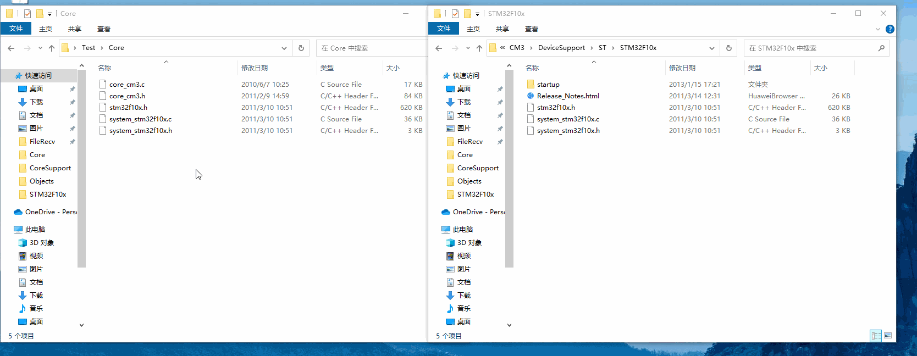Click DeviceSupport in the address breadcrumb

click(x=561, y=48)
